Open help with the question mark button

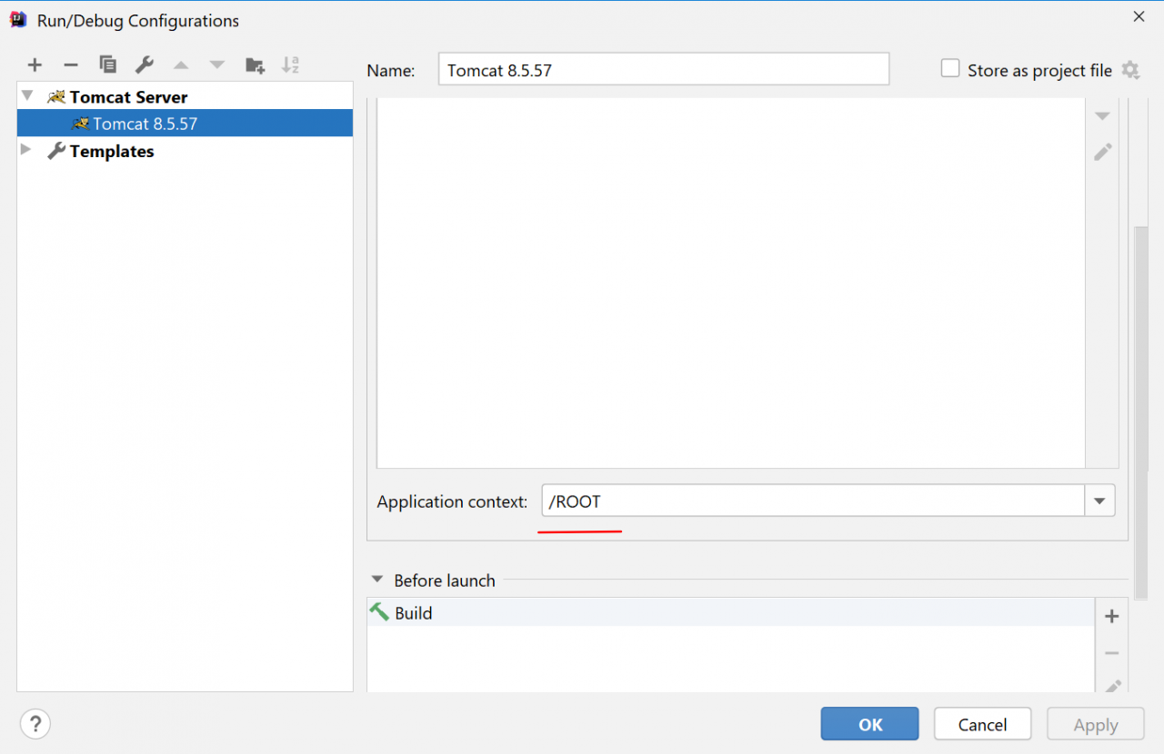(x=35, y=724)
